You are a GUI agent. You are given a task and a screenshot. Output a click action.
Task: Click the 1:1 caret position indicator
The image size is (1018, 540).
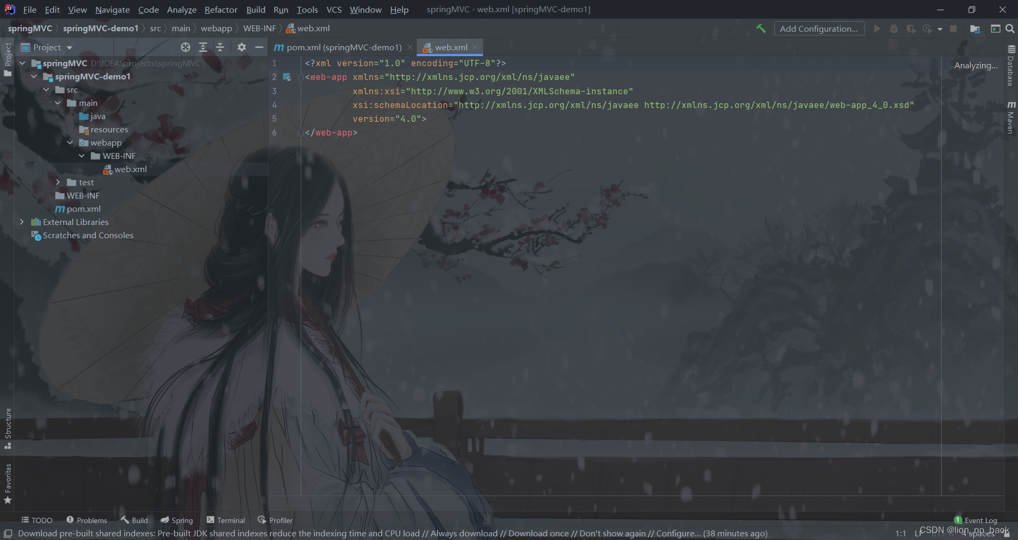[900, 534]
